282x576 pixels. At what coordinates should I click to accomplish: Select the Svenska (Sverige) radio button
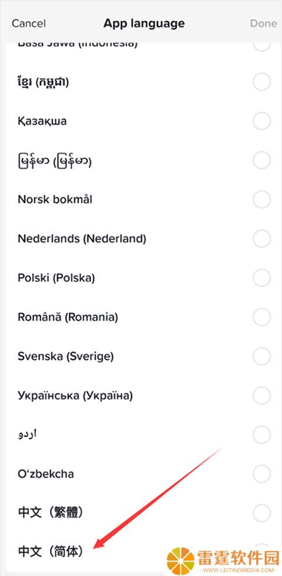click(262, 356)
